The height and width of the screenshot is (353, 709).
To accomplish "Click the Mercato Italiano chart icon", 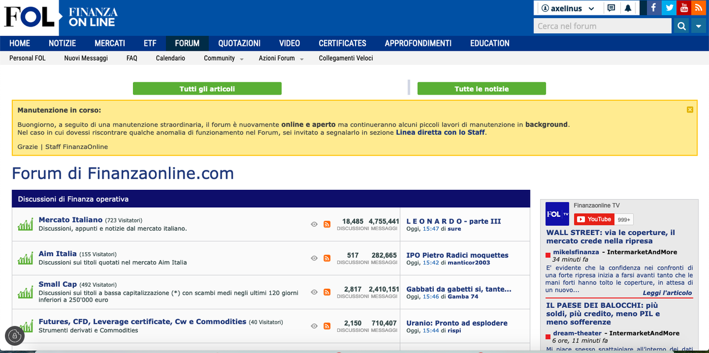I will click(25, 224).
